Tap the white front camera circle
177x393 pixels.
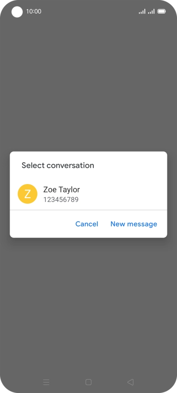[17, 12]
